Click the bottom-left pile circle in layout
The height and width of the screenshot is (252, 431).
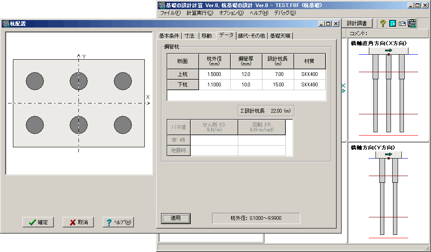point(35,125)
